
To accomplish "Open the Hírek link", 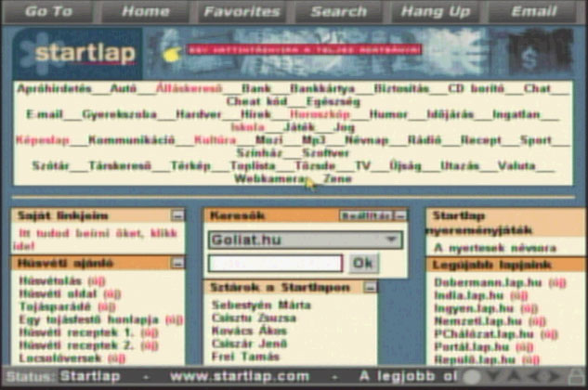I will (255, 114).
